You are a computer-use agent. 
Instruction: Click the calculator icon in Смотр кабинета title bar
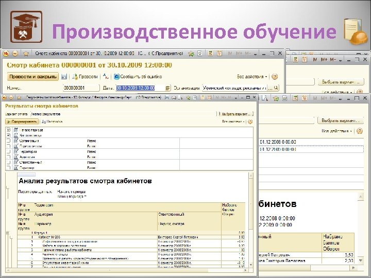pyautogui.click(x=210, y=54)
